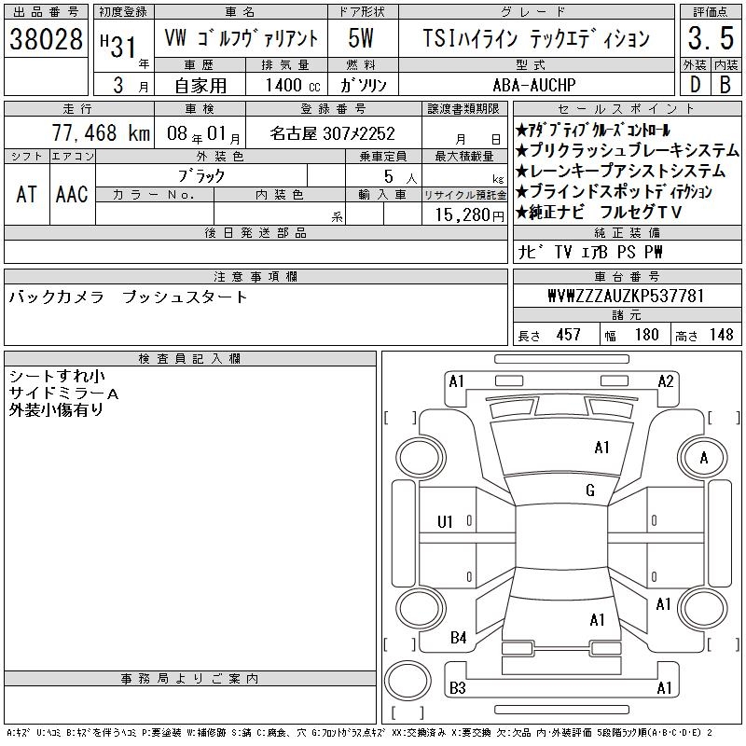
Task: Click the 1400 cc displacement value
Action: 293,85
